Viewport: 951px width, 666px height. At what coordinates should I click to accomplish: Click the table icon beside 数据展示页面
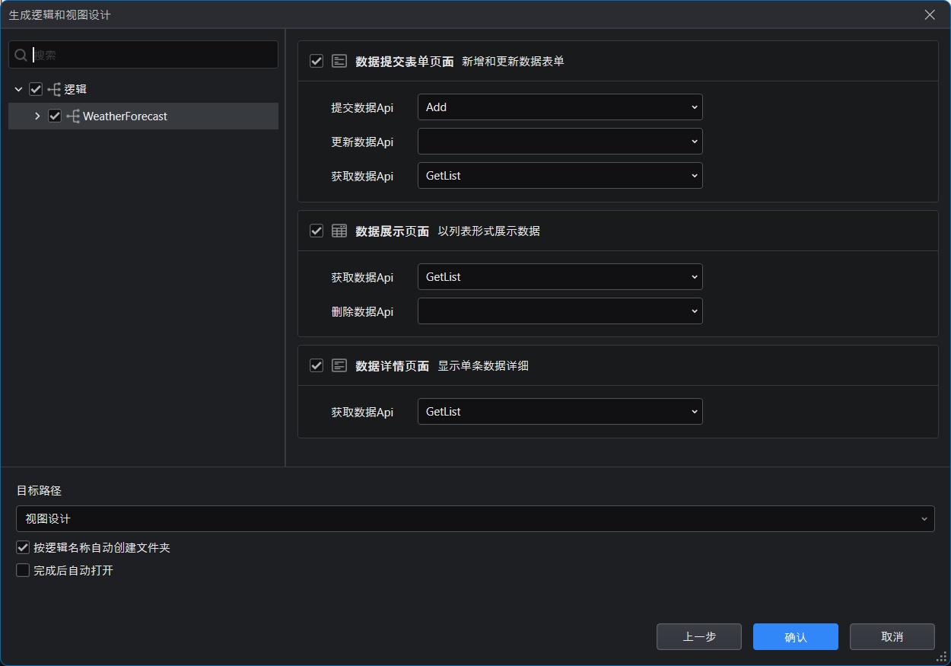(339, 231)
